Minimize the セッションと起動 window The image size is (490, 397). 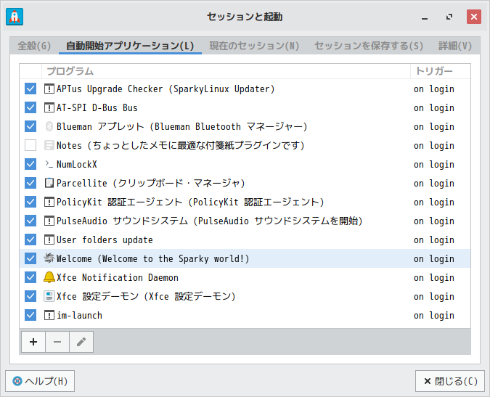coord(425,17)
